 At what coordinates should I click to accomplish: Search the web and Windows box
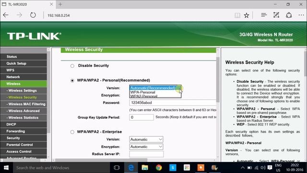[x=61, y=168]
